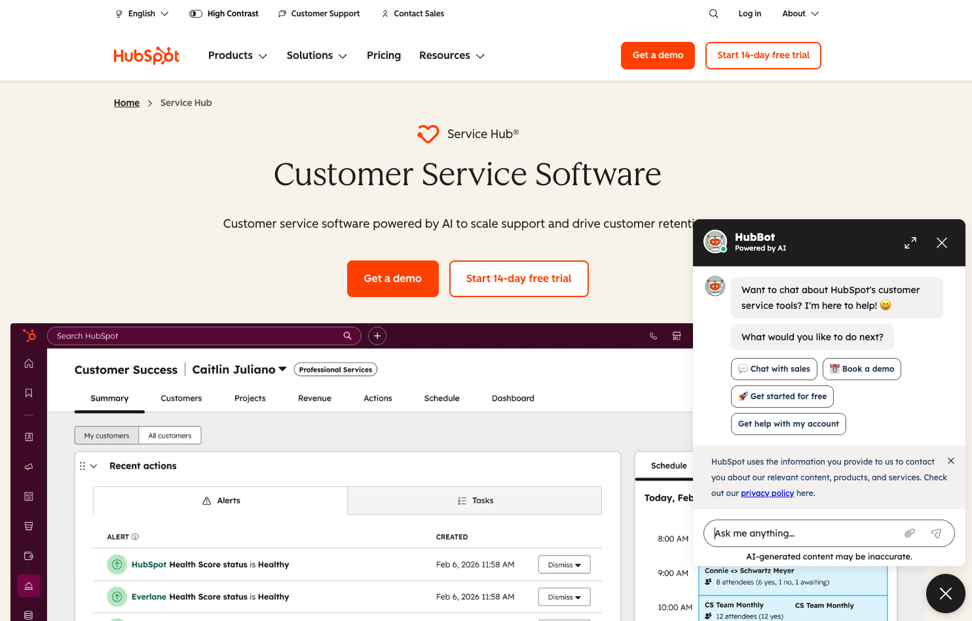Click the send message paper plane icon

pos(937,533)
